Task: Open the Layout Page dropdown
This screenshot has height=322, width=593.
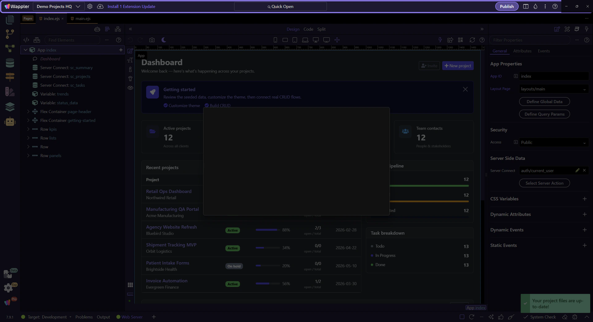Action: coord(553,89)
